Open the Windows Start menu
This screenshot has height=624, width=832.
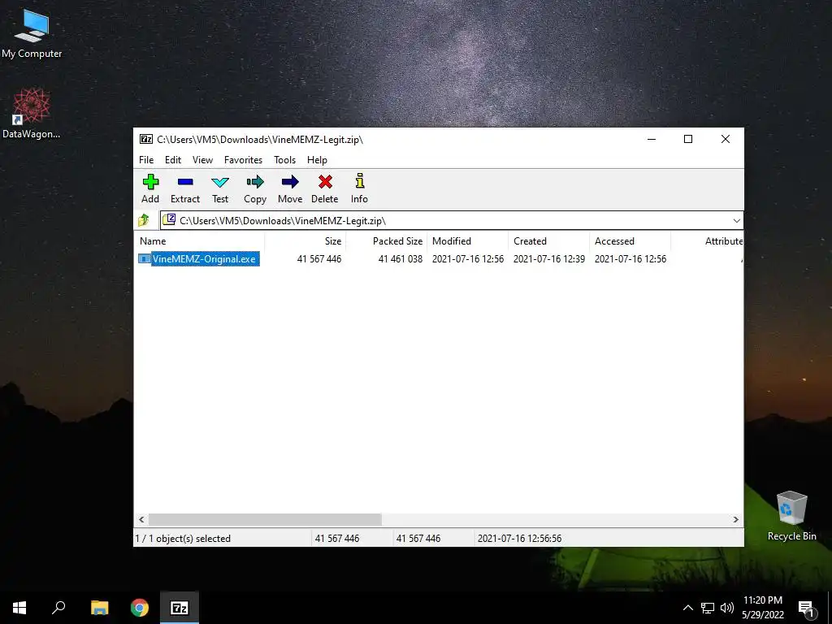click(19, 608)
